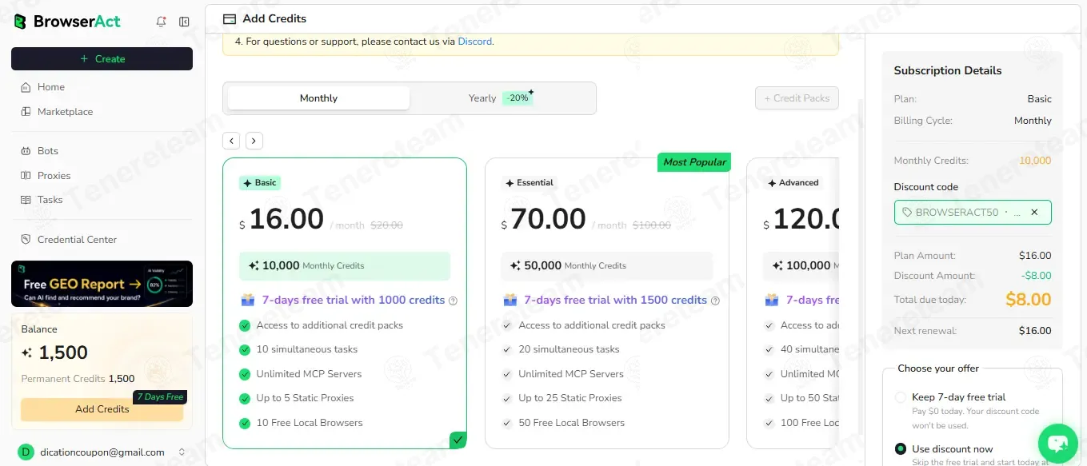This screenshot has width=1087, height=466.
Task: Click the Discount code input field
Action: point(973,213)
